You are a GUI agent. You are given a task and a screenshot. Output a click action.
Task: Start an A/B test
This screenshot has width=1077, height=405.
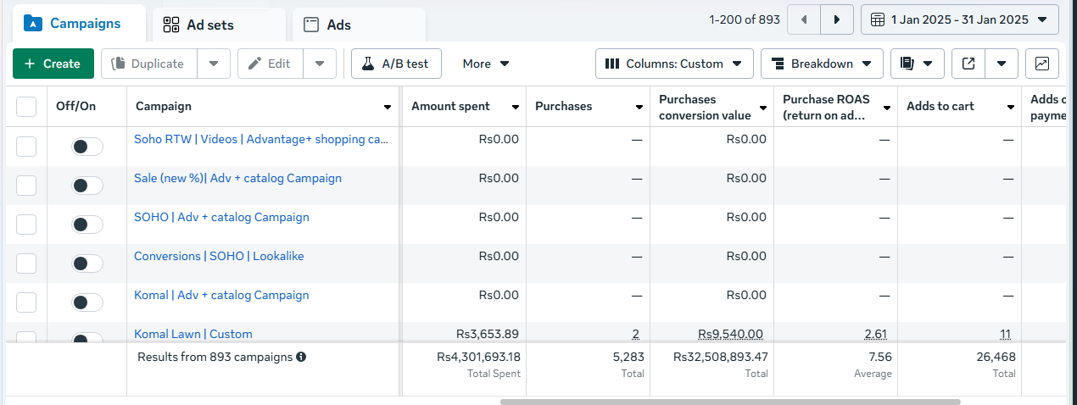click(395, 64)
